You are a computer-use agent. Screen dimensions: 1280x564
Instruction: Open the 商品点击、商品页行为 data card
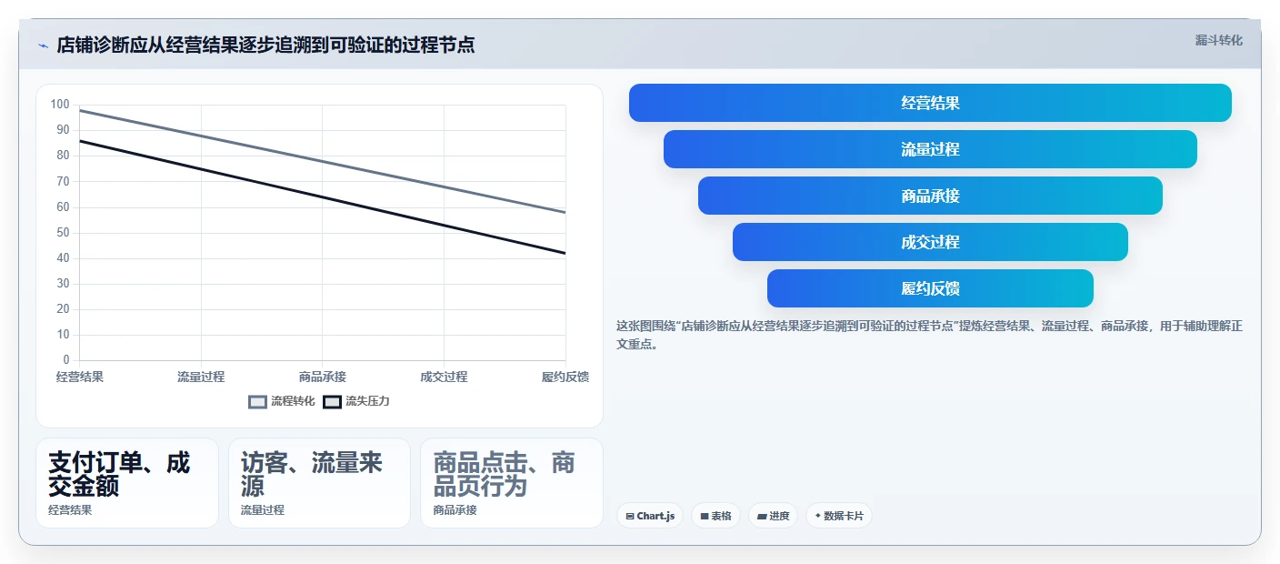[512, 483]
